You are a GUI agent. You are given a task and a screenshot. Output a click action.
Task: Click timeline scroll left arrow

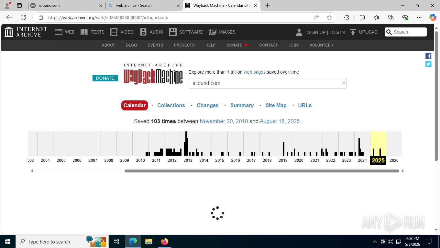coord(32,171)
